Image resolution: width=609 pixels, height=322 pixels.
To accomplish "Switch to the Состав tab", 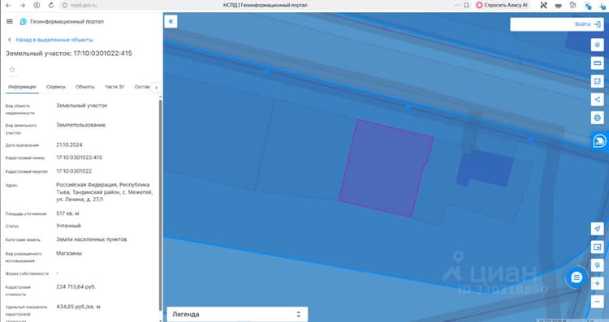I will 142,87.
